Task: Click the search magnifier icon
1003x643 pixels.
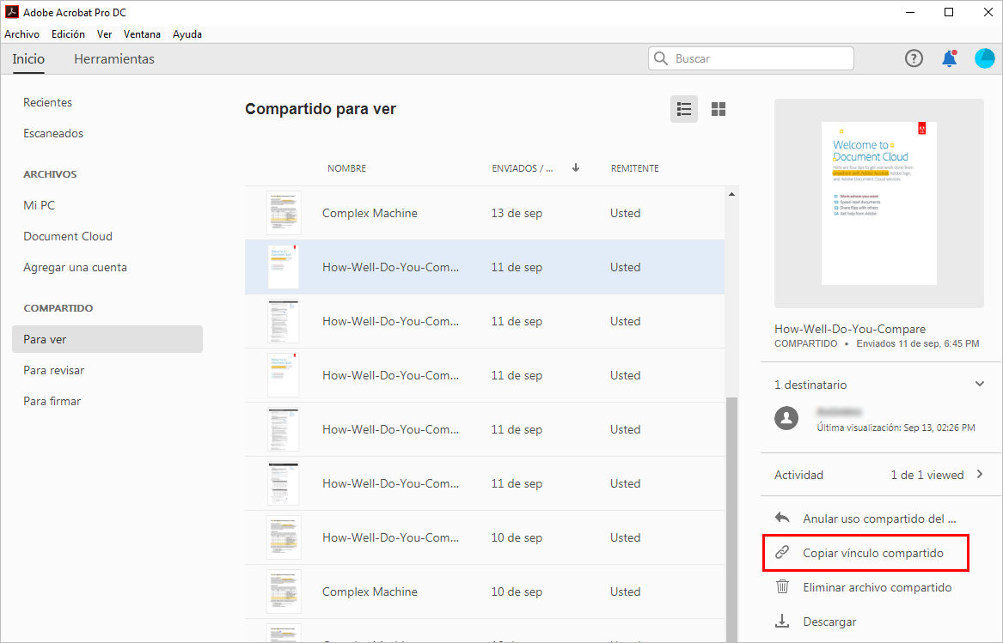Action: tap(661, 58)
